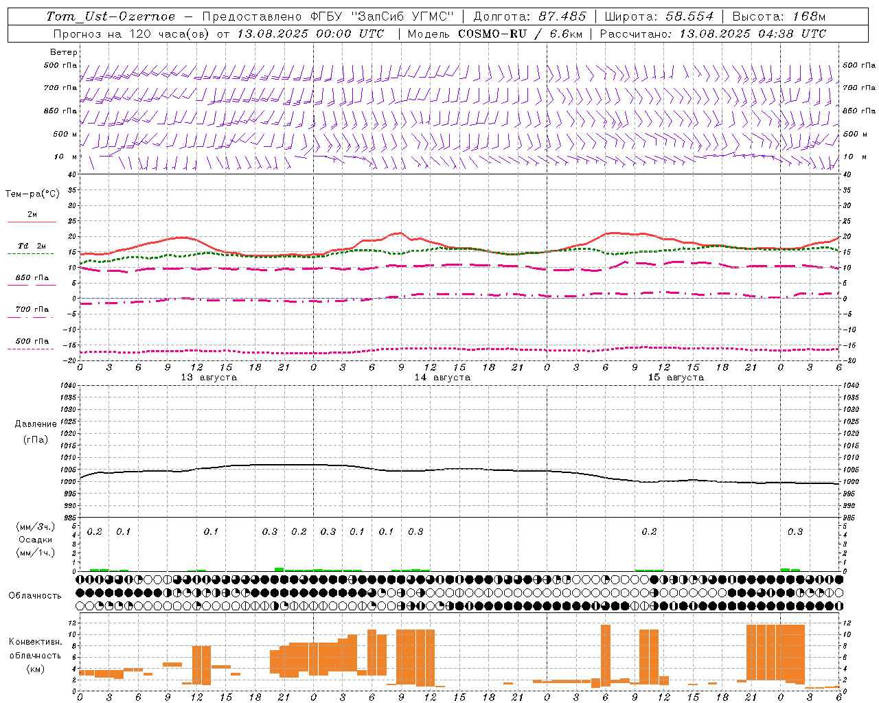879x703 pixels.
Task: Click the "Облачность" cloud cover label
Action: [35, 596]
